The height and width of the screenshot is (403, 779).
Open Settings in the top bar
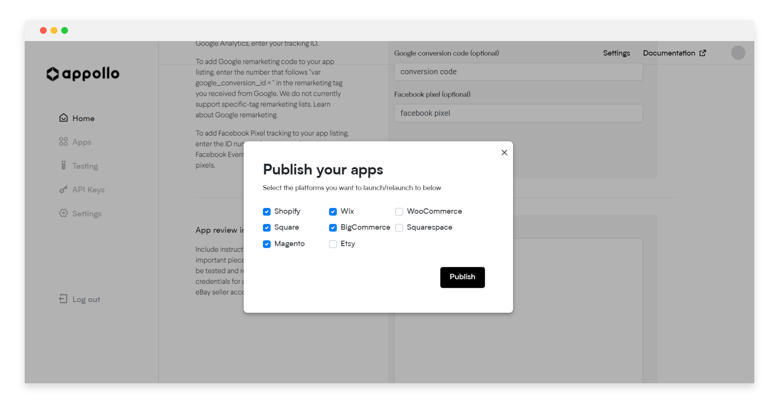[616, 53]
